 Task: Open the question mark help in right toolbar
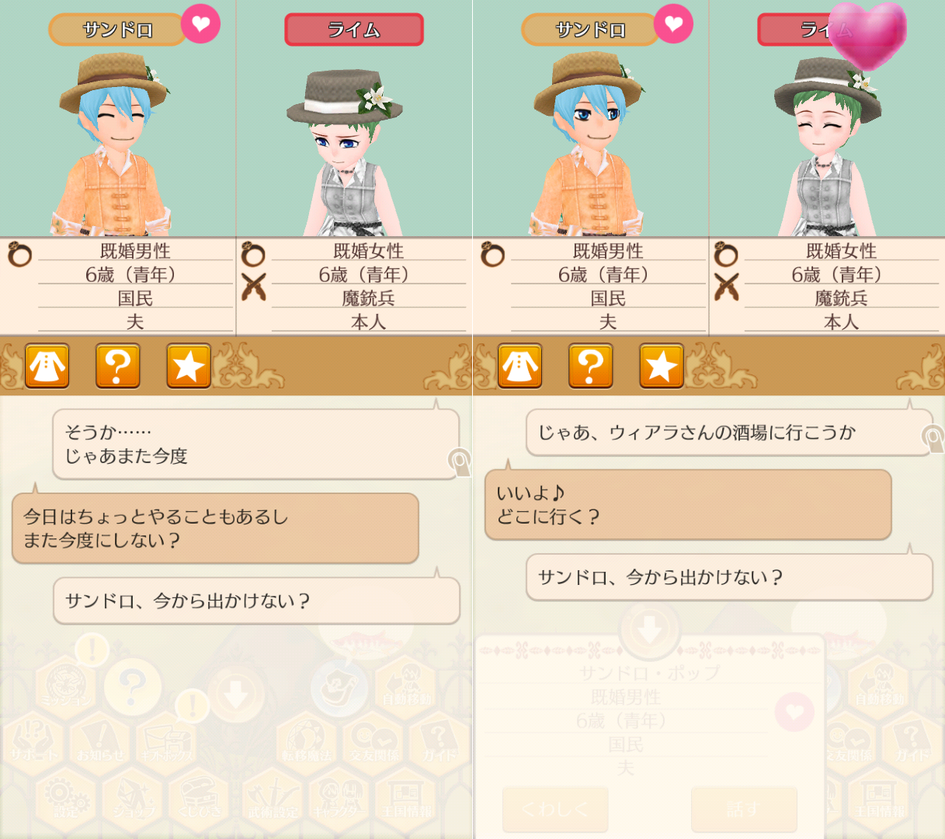pyautogui.click(x=590, y=365)
